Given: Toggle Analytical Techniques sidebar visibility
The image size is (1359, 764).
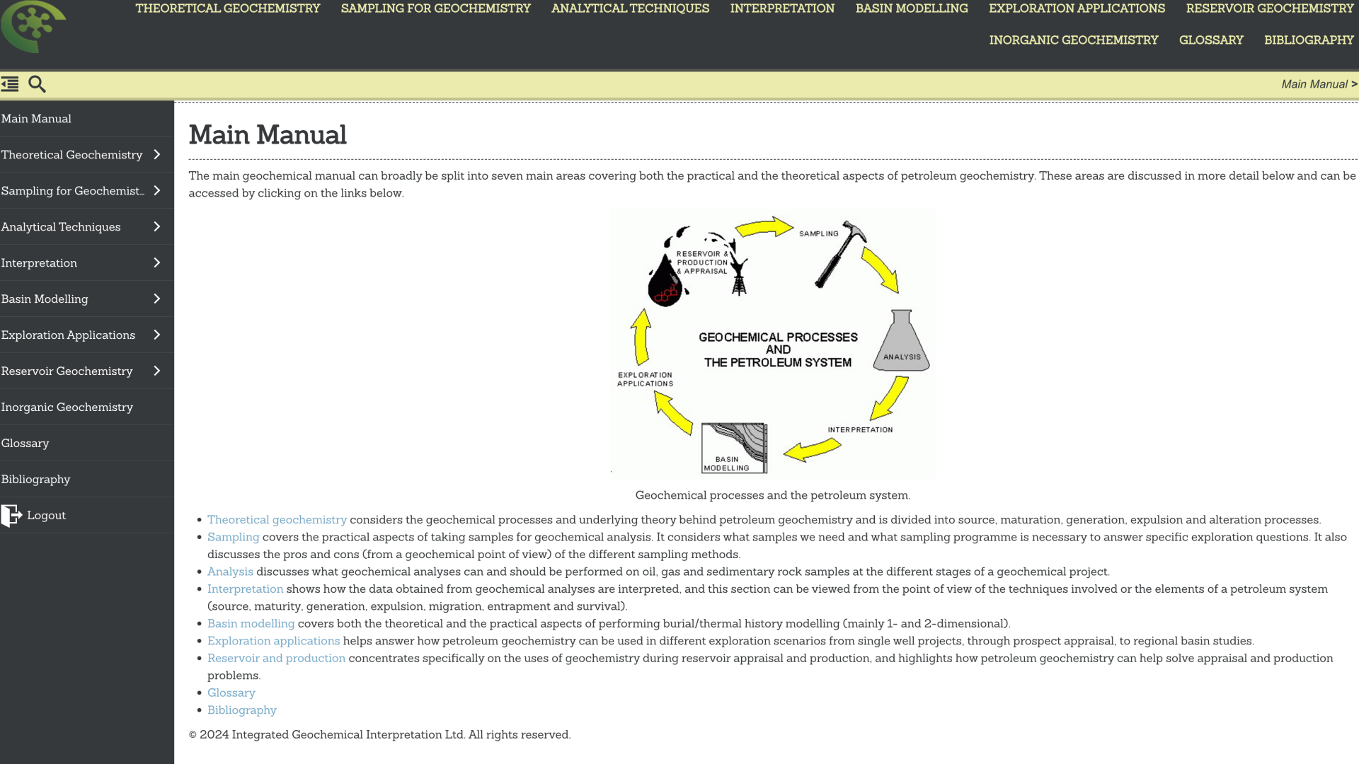Looking at the screenshot, I should [x=157, y=226].
